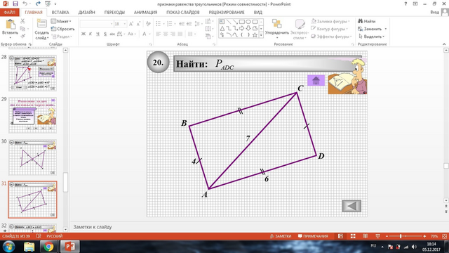Open the АНИМАЦИЯ ribbon tab
Viewport: 449px width, 253px height.
(x=145, y=13)
